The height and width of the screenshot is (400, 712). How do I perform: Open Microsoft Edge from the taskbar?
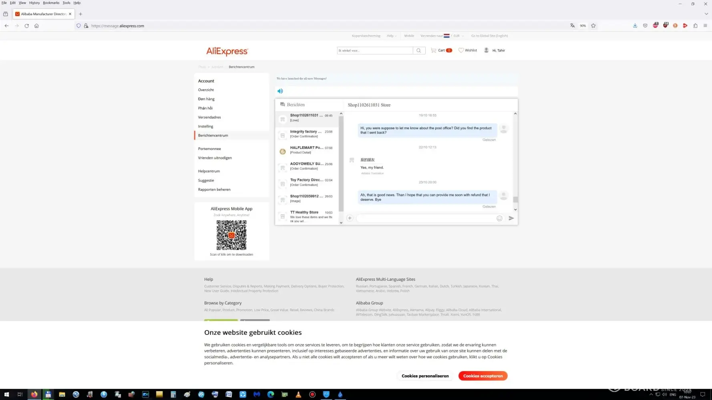tap(271, 394)
